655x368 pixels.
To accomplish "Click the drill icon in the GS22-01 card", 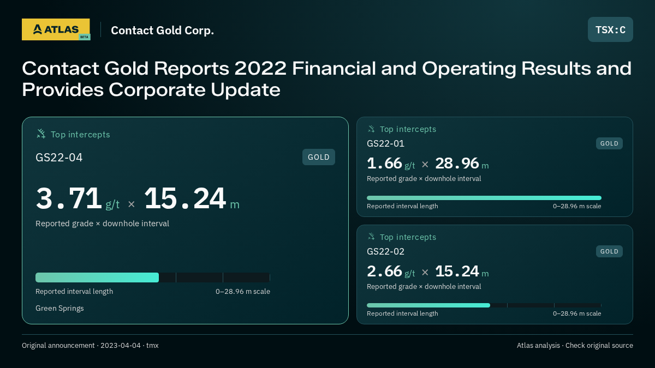I will (x=371, y=129).
